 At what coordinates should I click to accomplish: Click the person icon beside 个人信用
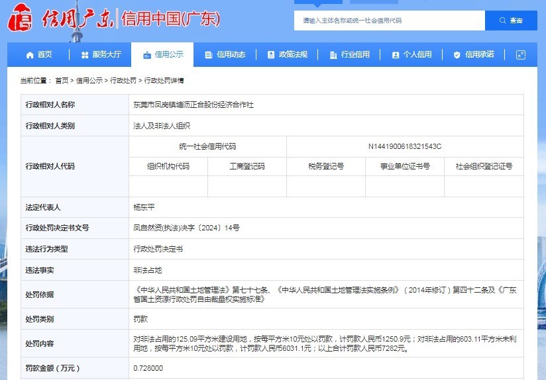[x=396, y=55]
